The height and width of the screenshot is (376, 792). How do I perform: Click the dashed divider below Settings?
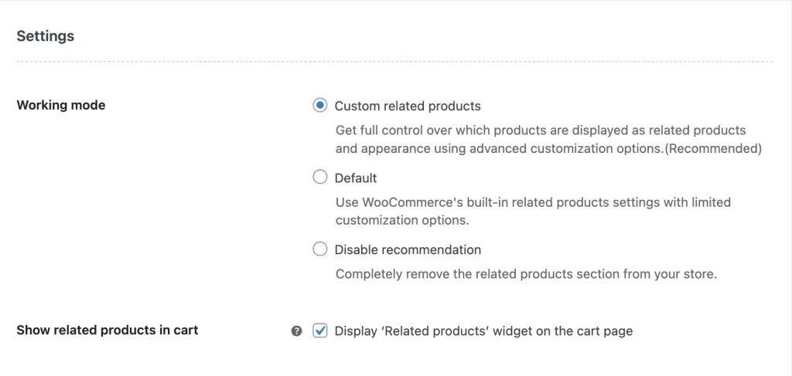(394, 61)
